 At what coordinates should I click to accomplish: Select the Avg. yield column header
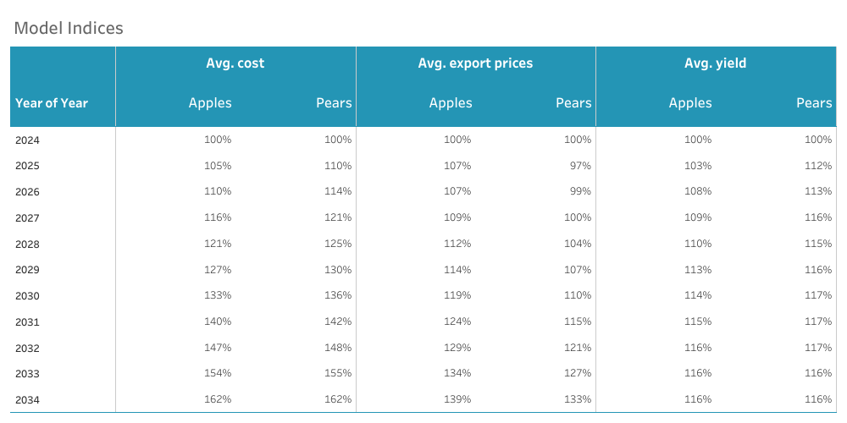pos(715,63)
